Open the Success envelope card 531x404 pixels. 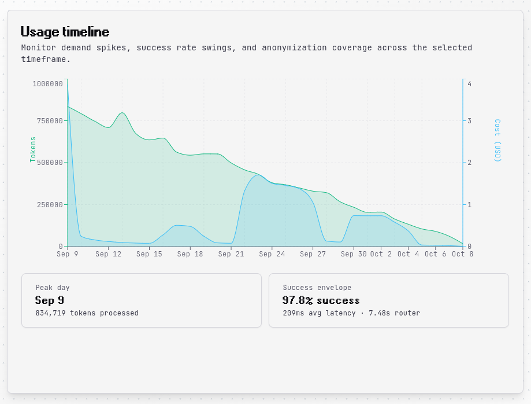(389, 300)
